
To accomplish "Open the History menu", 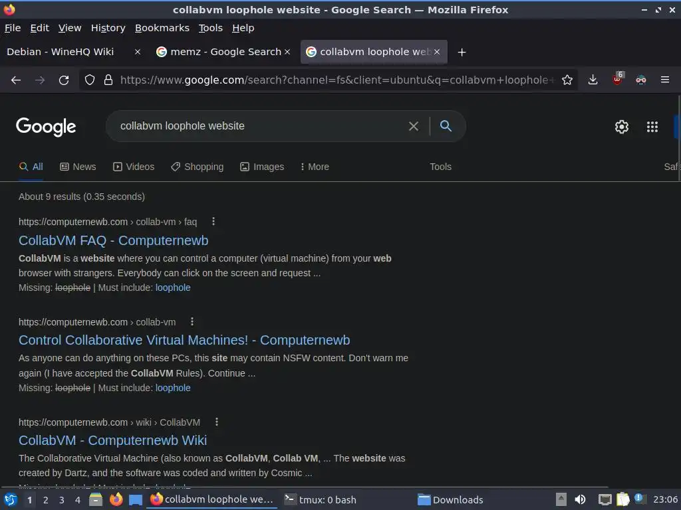I will pyautogui.click(x=108, y=28).
